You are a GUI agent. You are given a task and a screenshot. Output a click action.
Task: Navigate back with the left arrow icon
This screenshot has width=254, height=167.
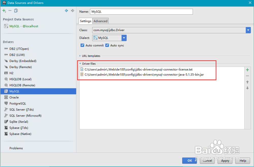coord(66,10)
